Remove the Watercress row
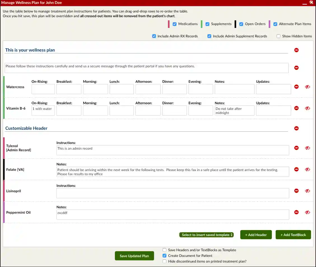 296,87
